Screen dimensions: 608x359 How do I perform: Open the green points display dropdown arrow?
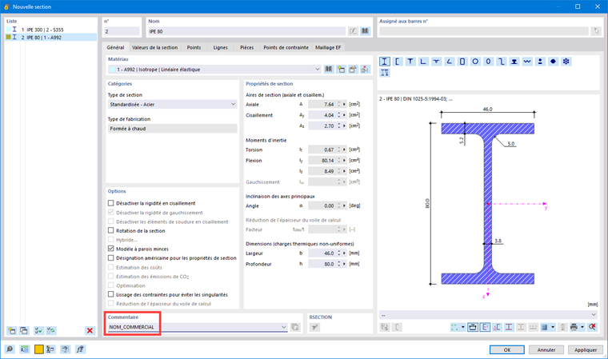point(462,327)
